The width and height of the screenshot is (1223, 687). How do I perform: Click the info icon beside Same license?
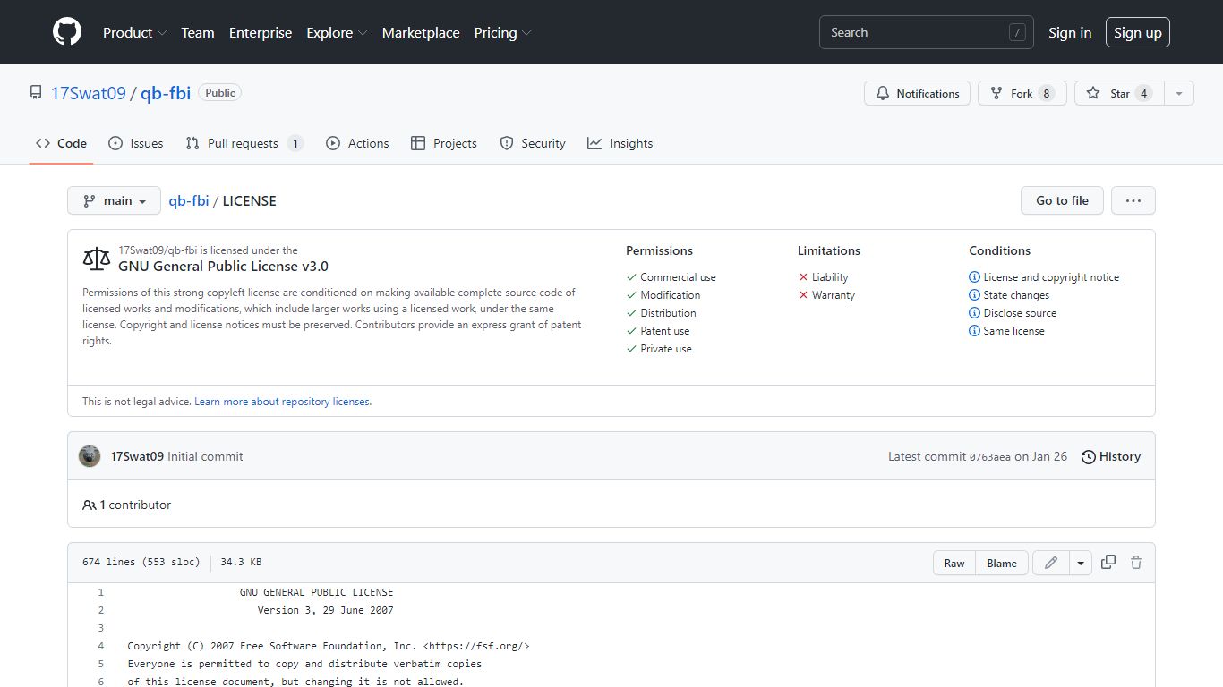(974, 331)
